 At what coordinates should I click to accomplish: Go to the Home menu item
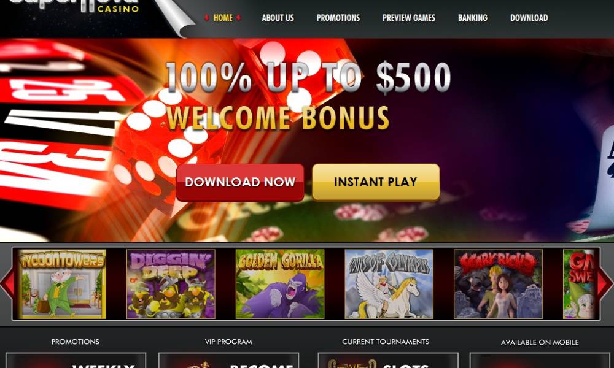[x=223, y=18]
